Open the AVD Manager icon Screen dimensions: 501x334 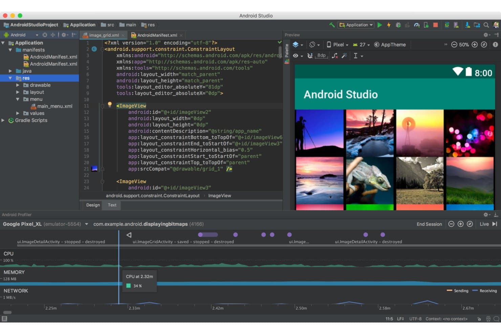[x=456, y=25]
